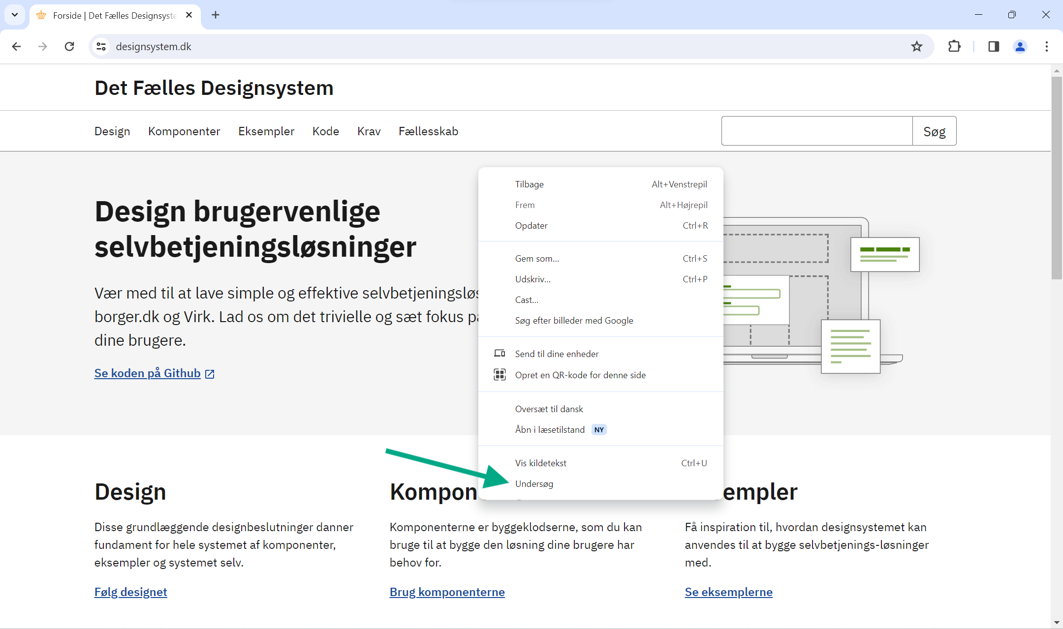Click Undersøg in the context menu

(600, 484)
